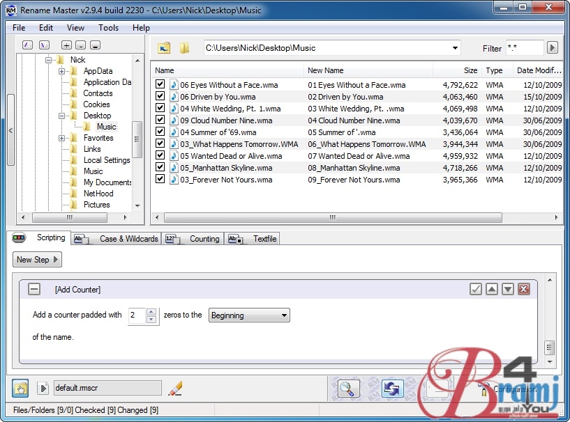The width and height of the screenshot is (570, 422).
Task: Open the Beginning position dropdown
Action: [249, 315]
